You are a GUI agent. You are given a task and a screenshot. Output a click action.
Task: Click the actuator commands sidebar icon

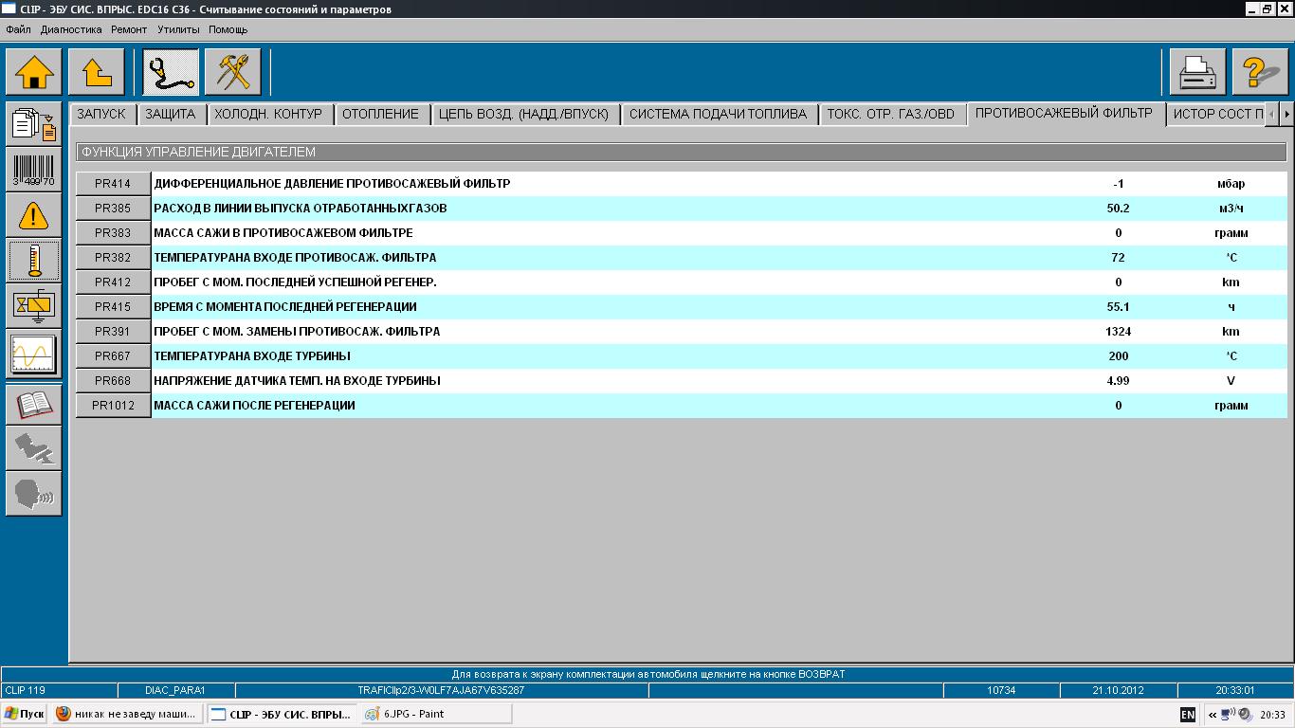(34, 306)
